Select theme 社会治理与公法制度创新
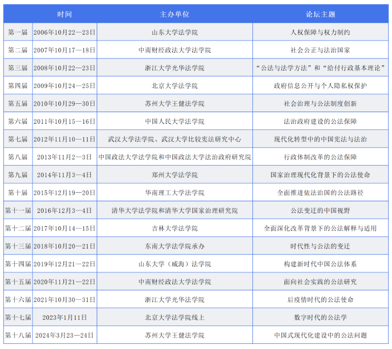Image resolution: width=392 pixels, height=349 pixels. tap(320, 103)
